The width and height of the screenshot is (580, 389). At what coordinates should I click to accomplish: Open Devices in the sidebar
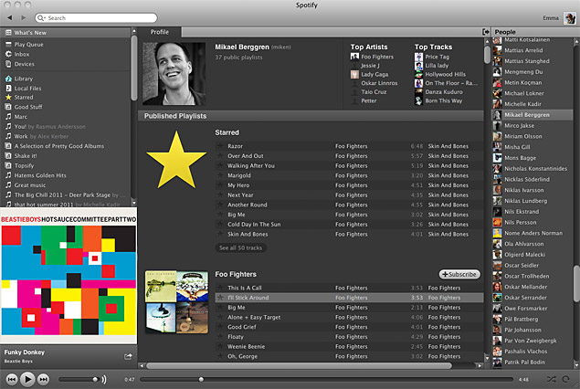coord(25,64)
